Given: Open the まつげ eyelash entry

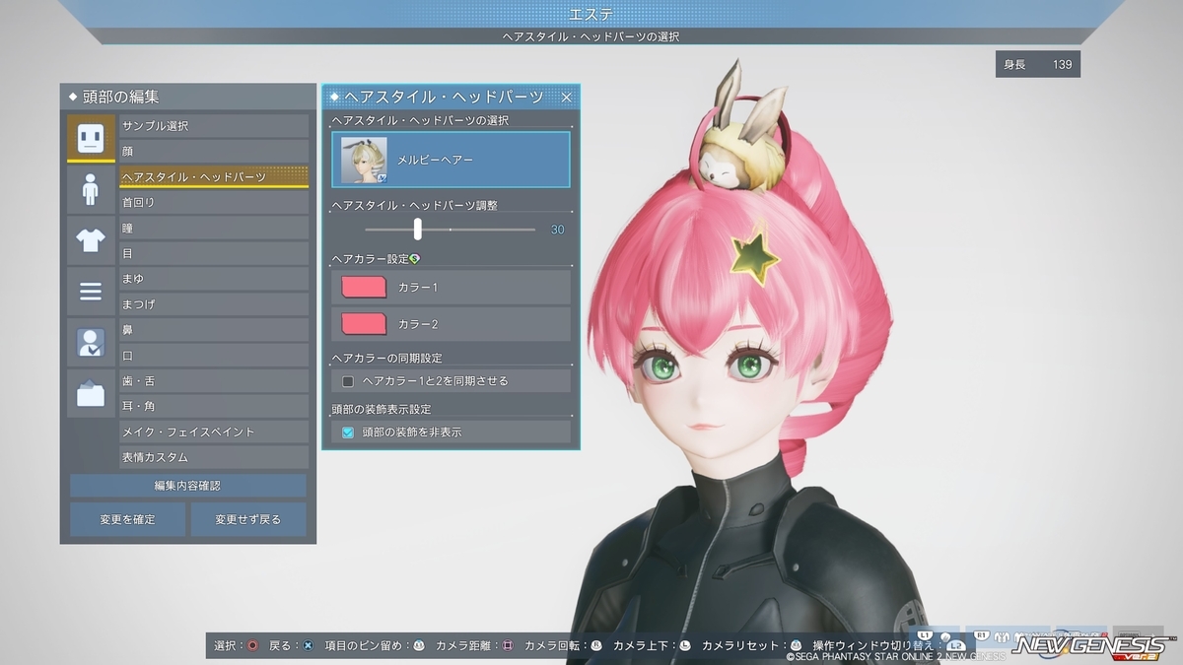Looking at the screenshot, I should coord(214,304).
